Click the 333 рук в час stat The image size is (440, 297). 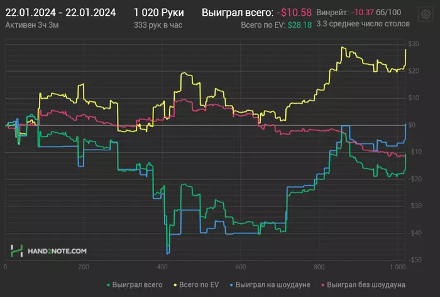[158, 24]
